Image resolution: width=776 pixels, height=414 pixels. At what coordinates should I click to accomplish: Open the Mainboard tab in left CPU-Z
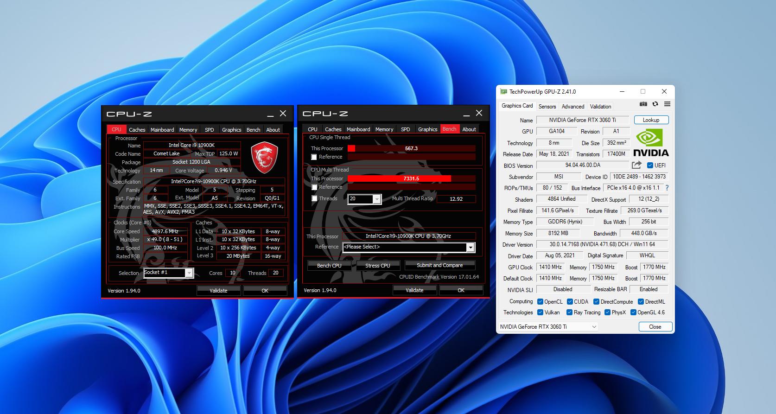tap(162, 130)
